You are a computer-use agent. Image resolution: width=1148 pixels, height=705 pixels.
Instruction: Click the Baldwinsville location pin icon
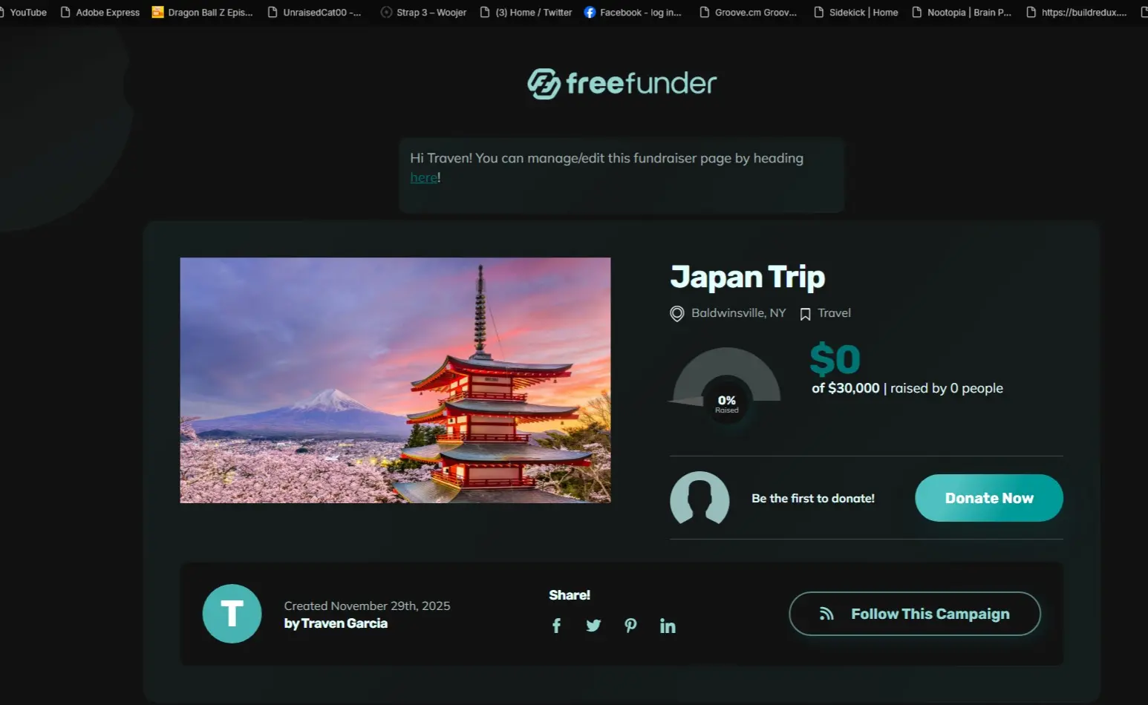pos(677,314)
